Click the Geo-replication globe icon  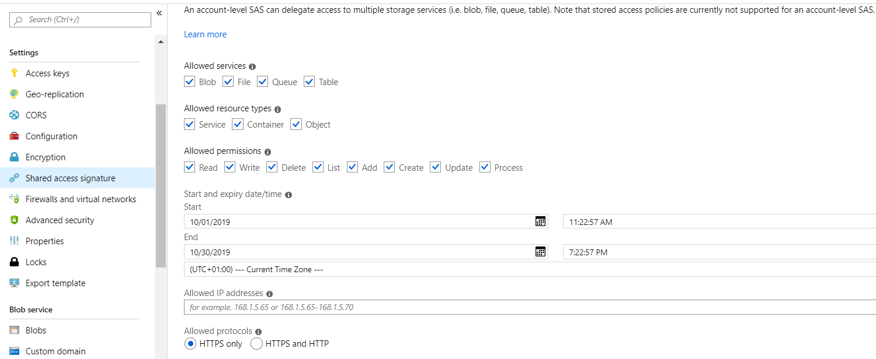coord(15,94)
